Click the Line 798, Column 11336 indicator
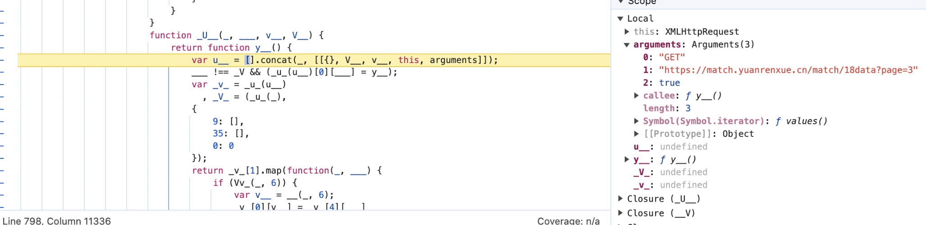 click(57, 220)
